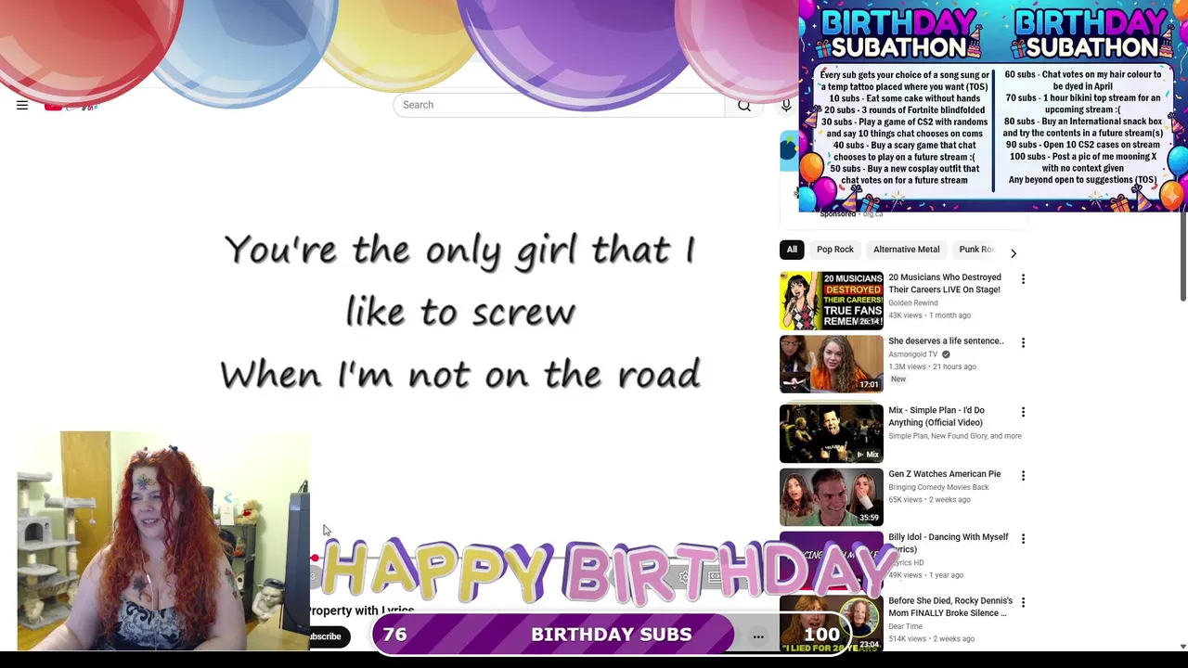Click 'Mix - Simple Plan - I'd Do Anything' title
Viewport: 1188px width, 668px height.
936,417
